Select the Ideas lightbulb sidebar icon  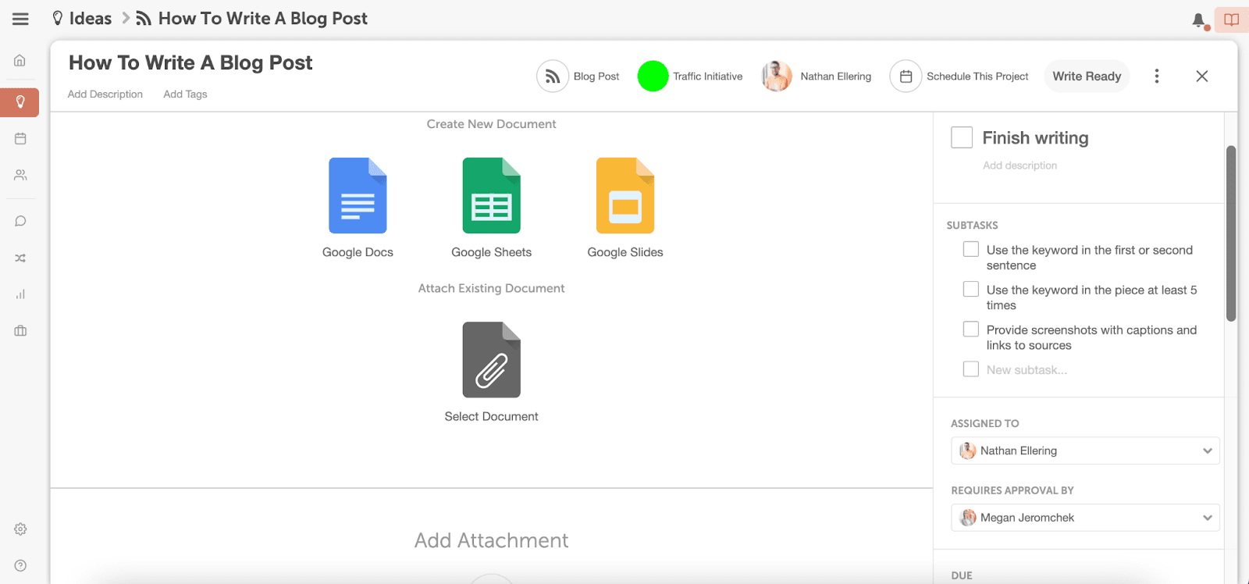[20, 102]
